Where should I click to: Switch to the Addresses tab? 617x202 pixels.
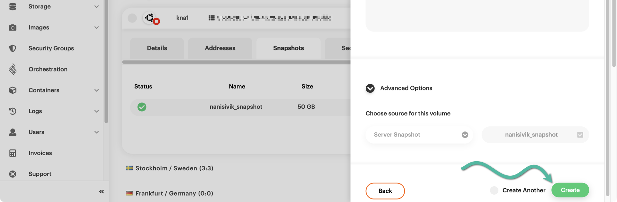pos(220,48)
